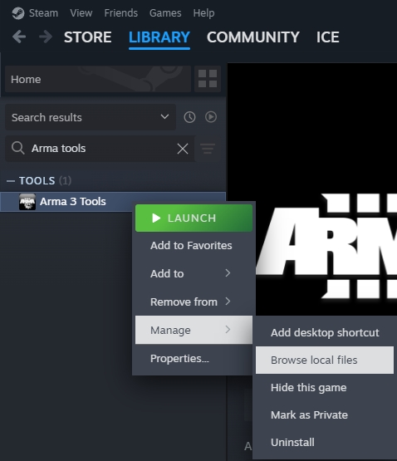Viewport: 397px width, 461px height.
Task: Click into the Arma tools search field
Action: tap(100, 149)
